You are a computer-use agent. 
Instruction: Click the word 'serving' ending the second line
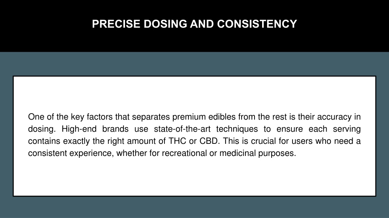pyautogui.click(x=347, y=129)
